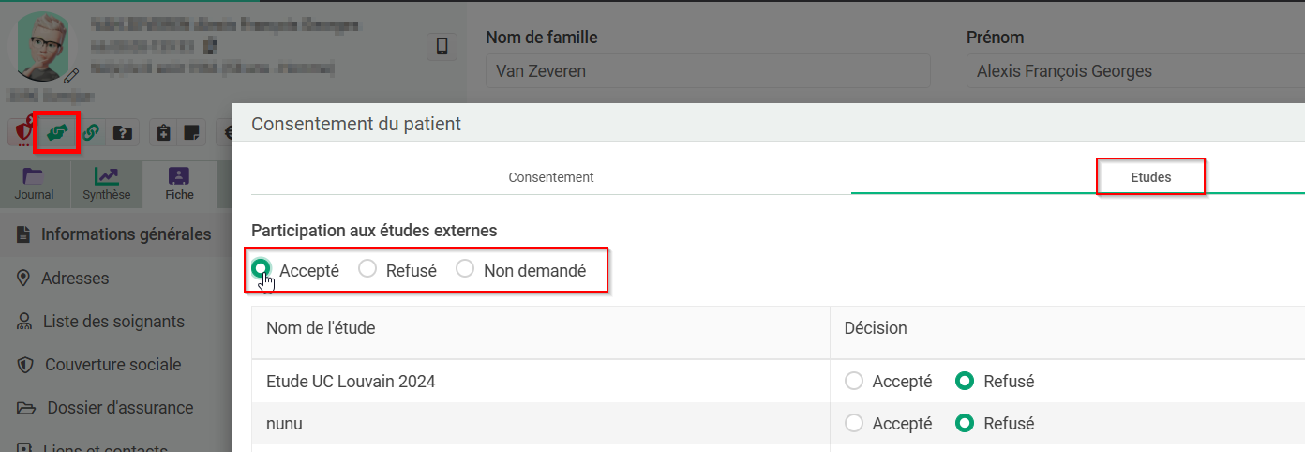1305x452 pixels.
Task: Open the Journal tab
Action: tap(34, 185)
